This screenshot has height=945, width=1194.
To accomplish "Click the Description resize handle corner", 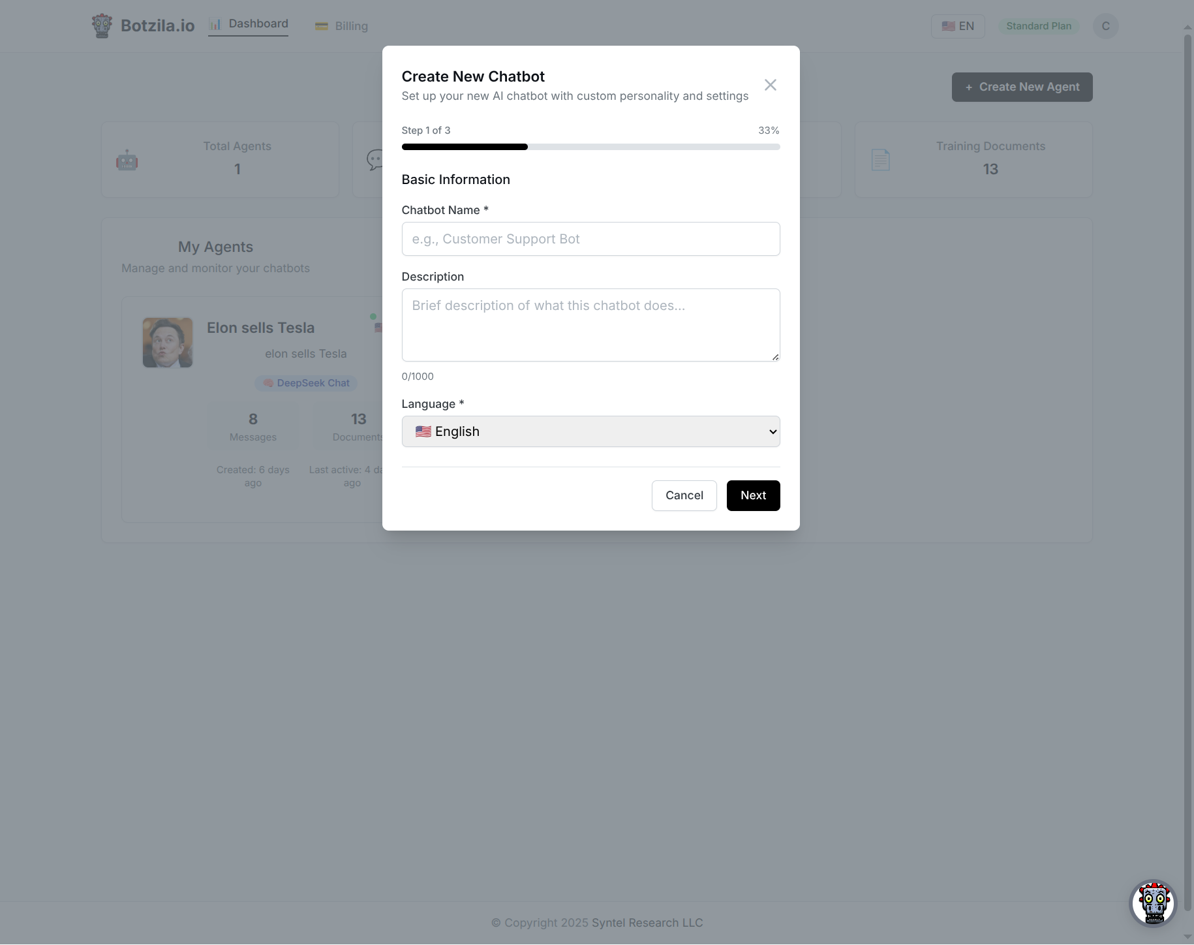I will click(x=775, y=356).
